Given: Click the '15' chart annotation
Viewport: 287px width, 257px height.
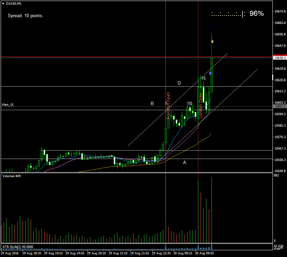Looking at the screenshot, I should 203,78.
